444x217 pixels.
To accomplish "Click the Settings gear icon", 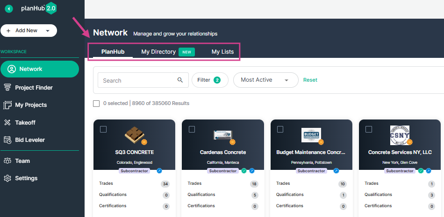I will click(x=7, y=178).
